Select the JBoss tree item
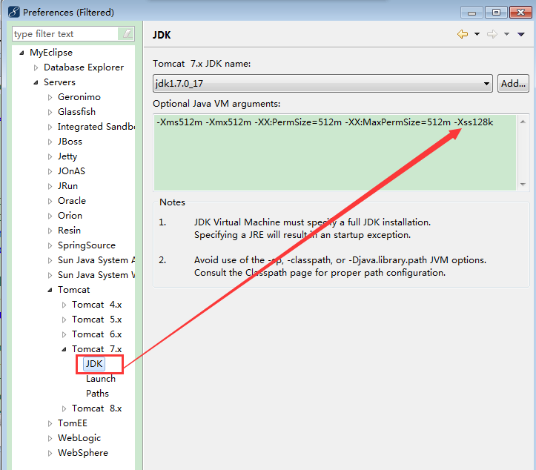The height and width of the screenshot is (470, 536). (70, 142)
